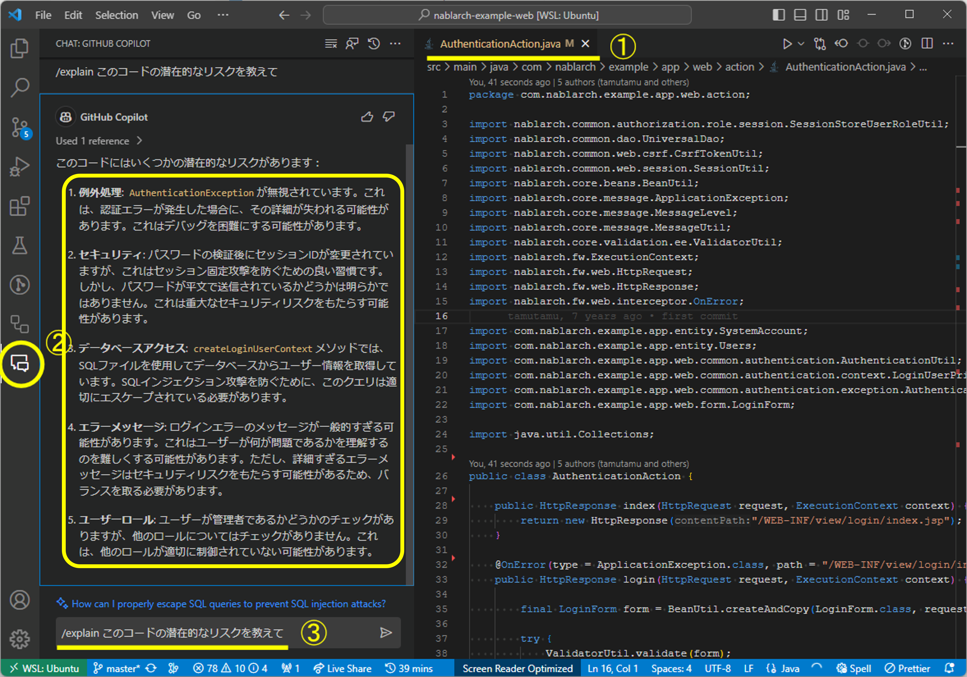Screen dimensions: 967x677
Task: Expand breadcrumb ellipsis after AuthenticationAction.java
Action: point(923,67)
